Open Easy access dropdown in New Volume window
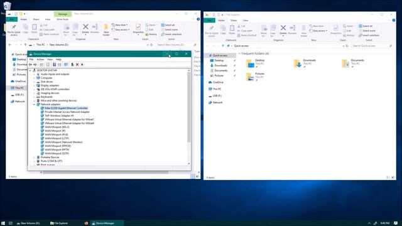The width and height of the screenshot is (402, 226). click(121, 30)
